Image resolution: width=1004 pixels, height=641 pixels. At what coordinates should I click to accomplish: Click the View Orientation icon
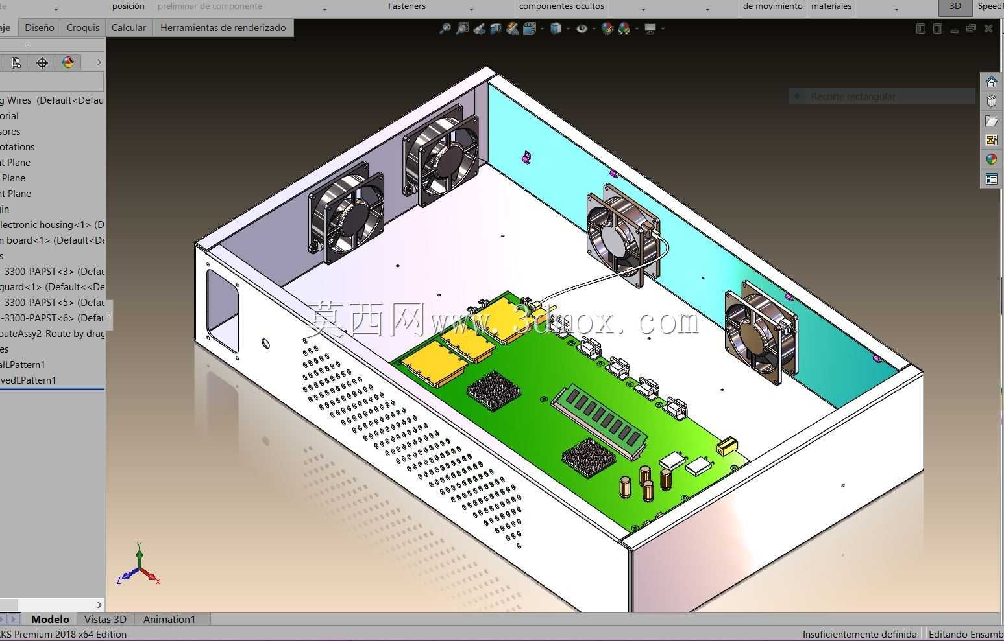click(x=529, y=29)
